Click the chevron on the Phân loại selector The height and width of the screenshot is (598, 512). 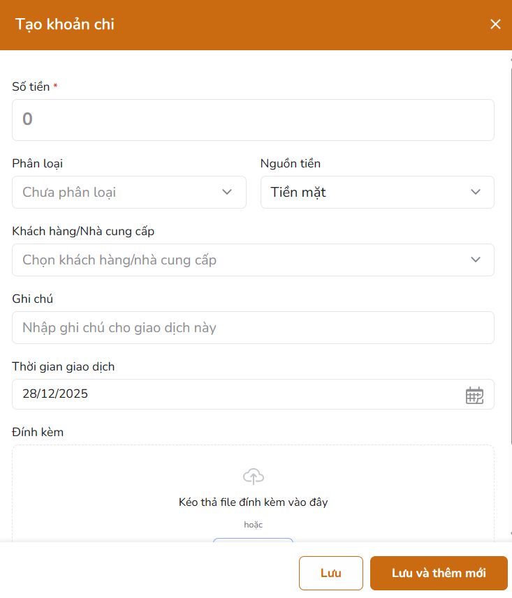click(x=226, y=192)
